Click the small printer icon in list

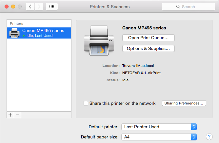pos(14,33)
